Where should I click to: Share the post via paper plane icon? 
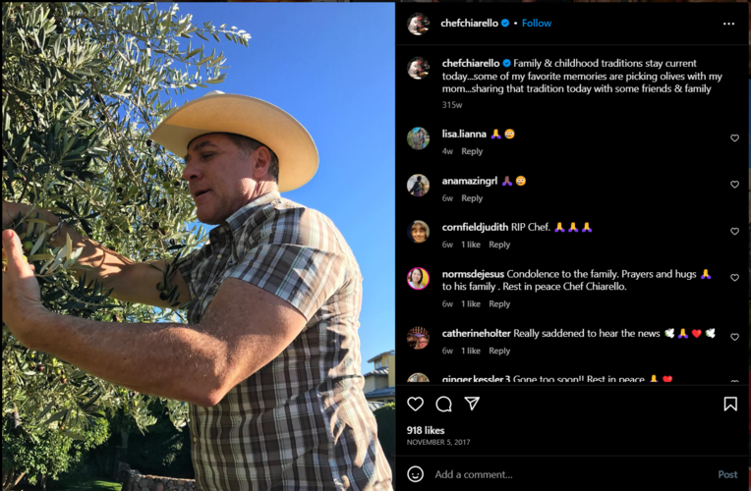pyautogui.click(x=472, y=404)
